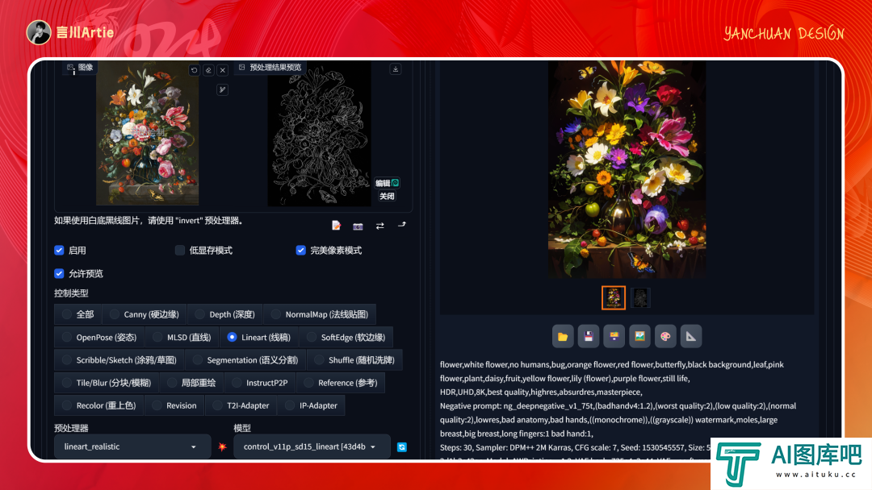
Task: Click the source flower painting image
Action: click(148, 133)
